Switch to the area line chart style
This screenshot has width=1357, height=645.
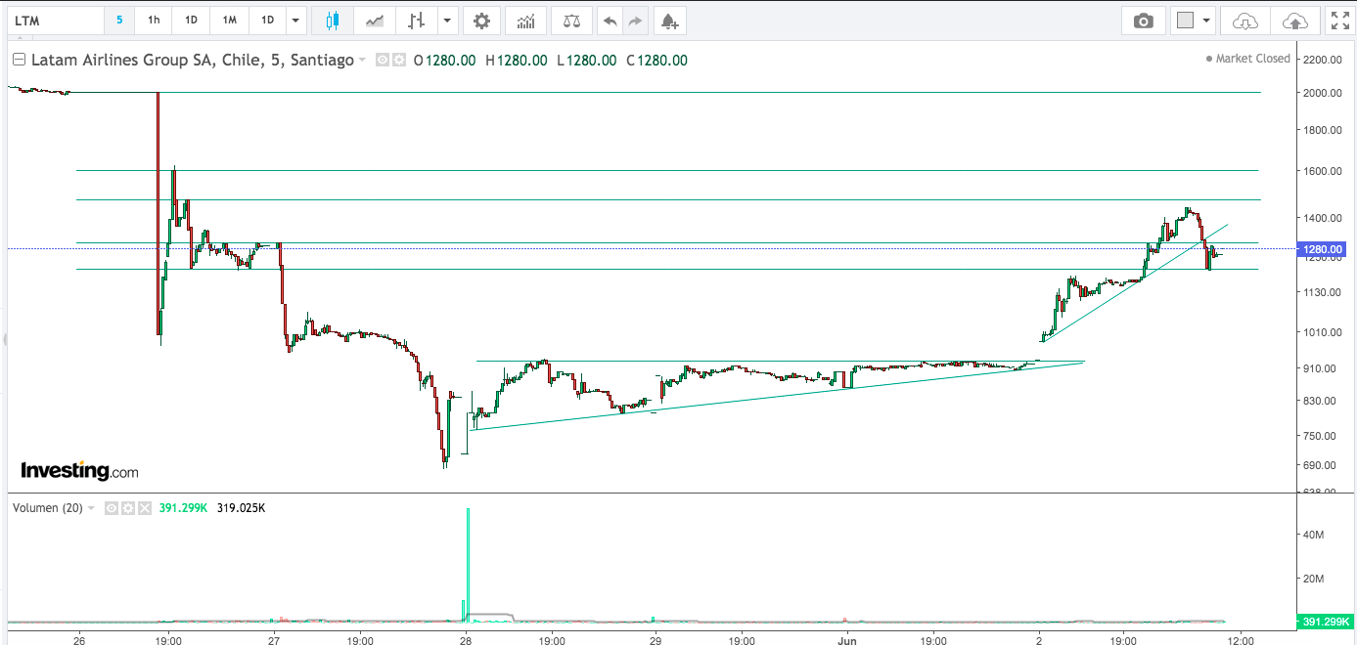pyautogui.click(x=374, y=21)
